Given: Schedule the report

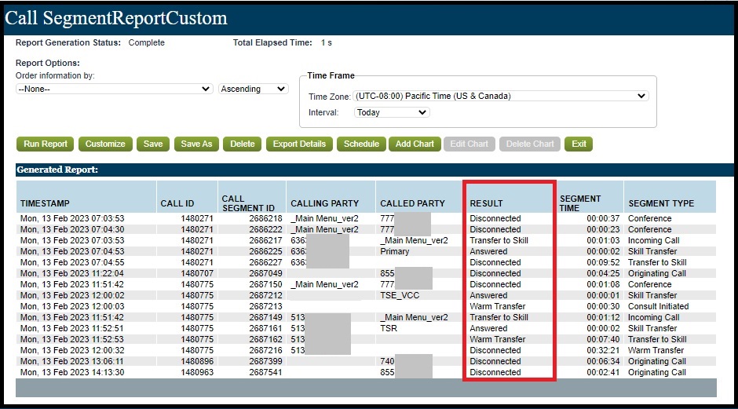Looking at the screenshot, I should (361, 144).
